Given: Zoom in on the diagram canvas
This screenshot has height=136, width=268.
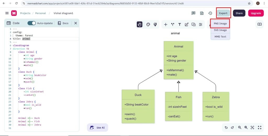Looking at the screenshot, I should click(x=246, y=127).
